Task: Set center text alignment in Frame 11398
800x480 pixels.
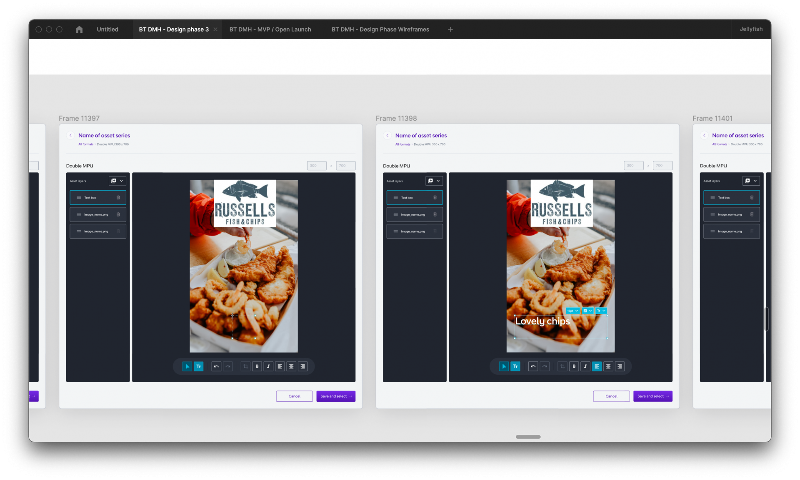Action: tap(608, 366)
